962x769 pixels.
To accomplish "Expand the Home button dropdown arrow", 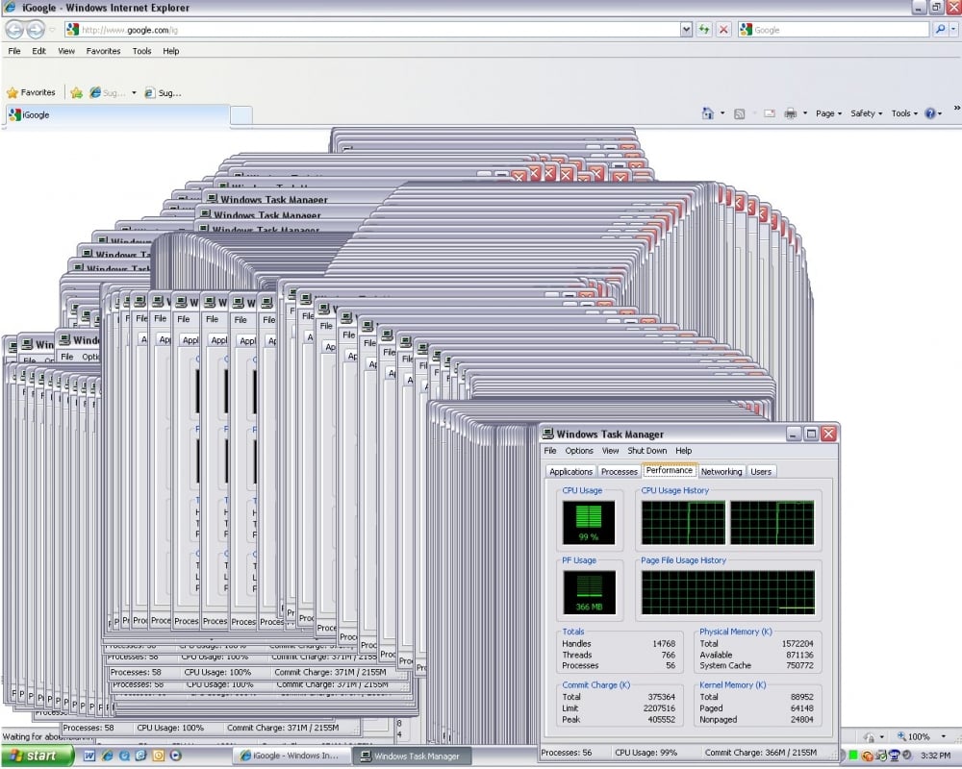I will coord(722,113).
